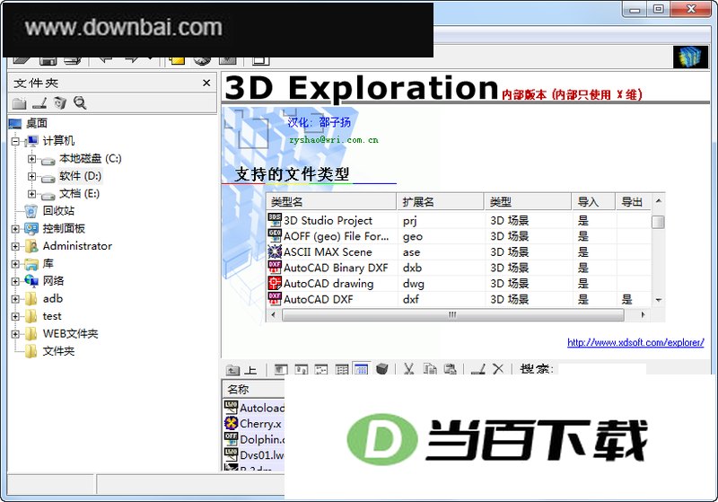
Task: Click the delete X icon in file toolbar
Action: [x=498, y=369]
